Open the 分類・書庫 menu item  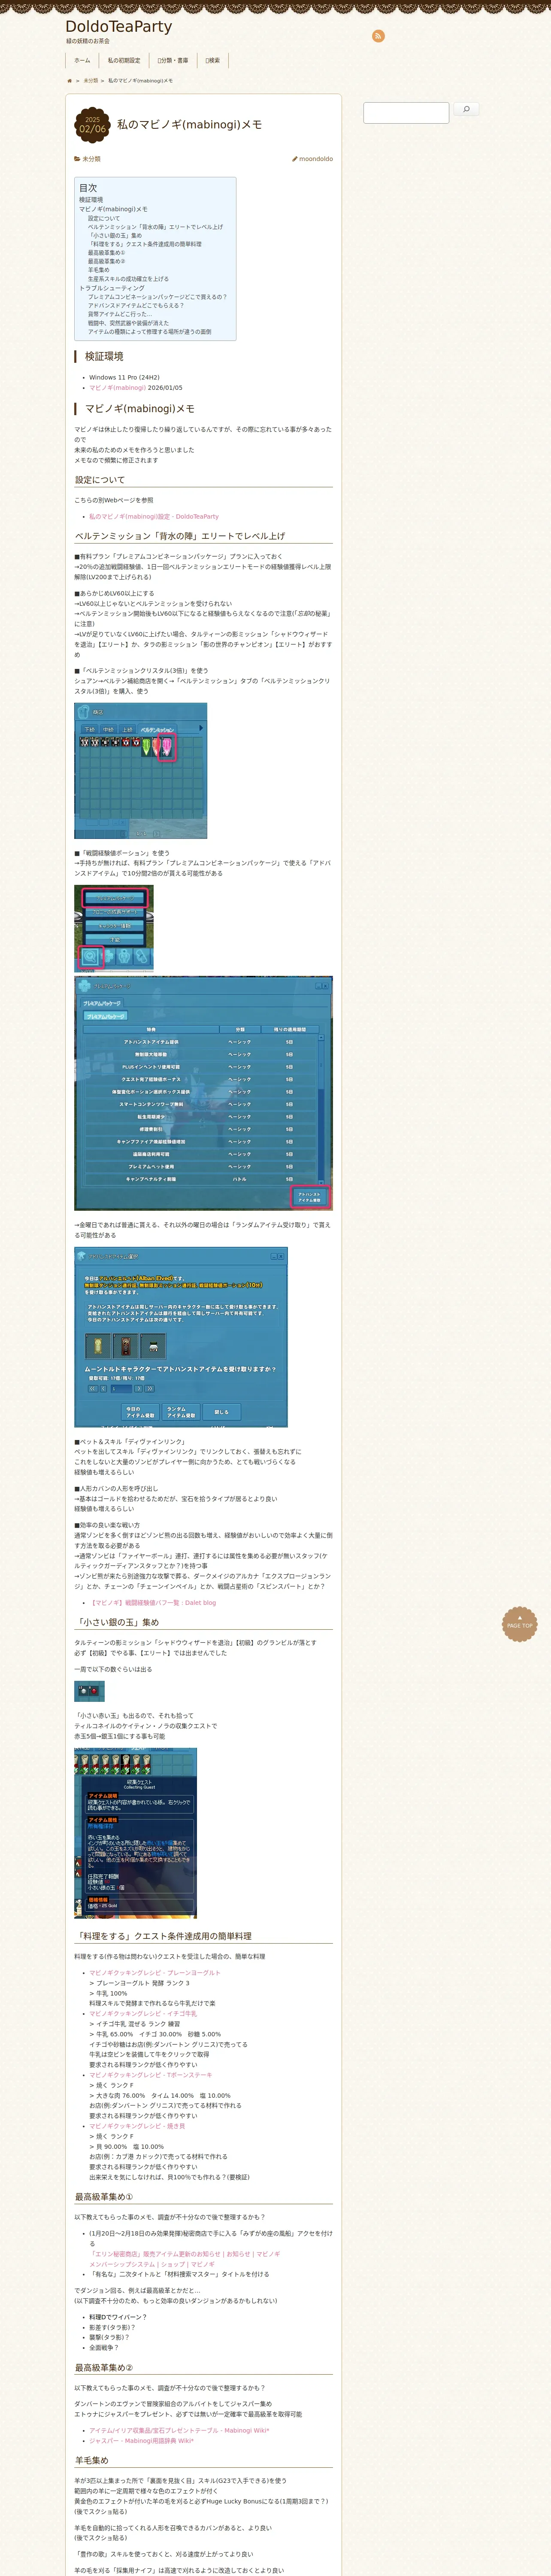pyautogui.click(x=173, y=61)
